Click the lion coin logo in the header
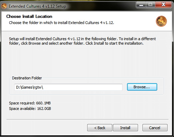174x137 pixels. pyautogui.click(x=161, y=21)
